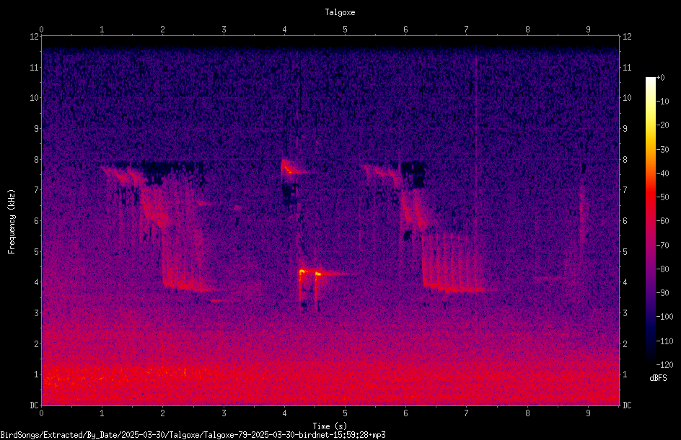The width and height of the screenshot is (681, 440).
Task: Click '9' on the bottom time axis
Action: [x=588, y=413]
